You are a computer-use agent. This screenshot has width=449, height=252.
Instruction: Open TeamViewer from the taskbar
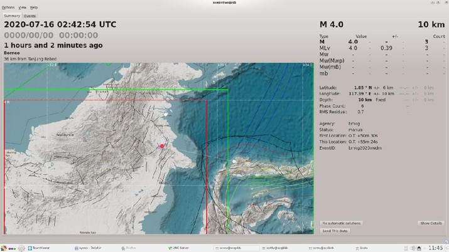coord(42,248)
